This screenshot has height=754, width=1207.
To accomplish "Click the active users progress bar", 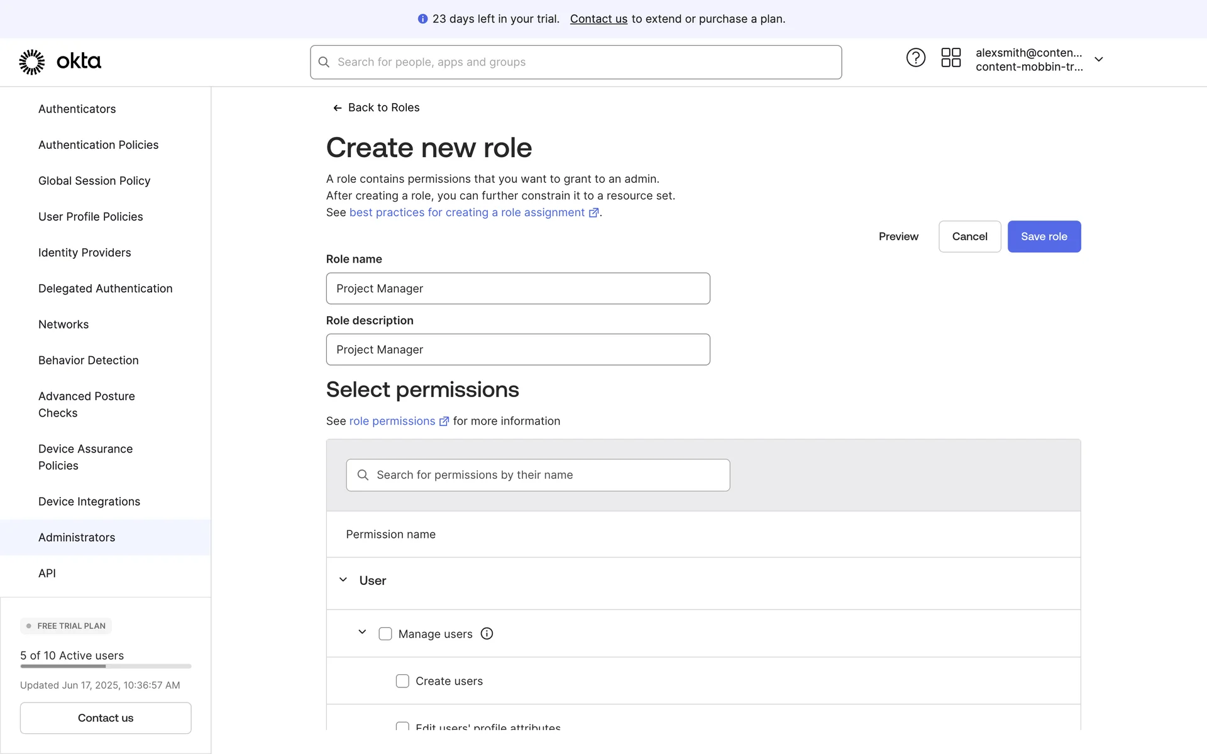I will (x=106, y=666).
